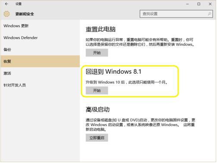Click the settings gear icon

(6, 14)
